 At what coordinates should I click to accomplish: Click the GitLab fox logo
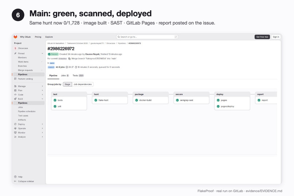coord(15,37)
